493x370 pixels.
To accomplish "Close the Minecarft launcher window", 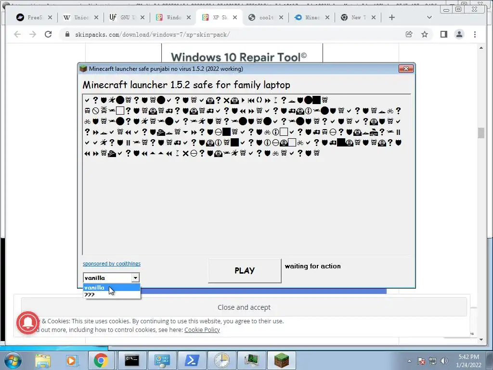I will pyautogui.click(x=406, y=68).
